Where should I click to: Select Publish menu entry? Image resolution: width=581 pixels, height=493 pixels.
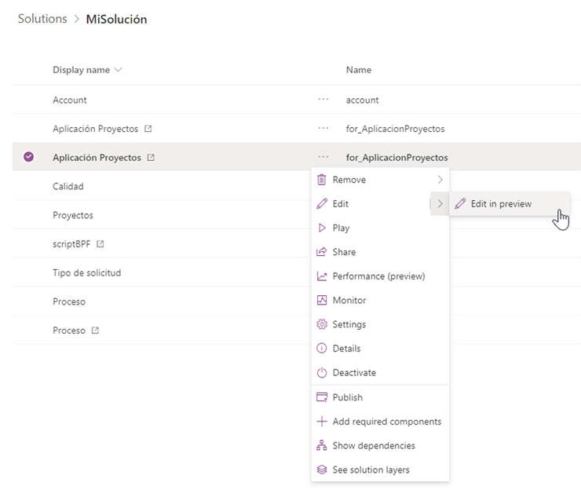click(380, 397)
